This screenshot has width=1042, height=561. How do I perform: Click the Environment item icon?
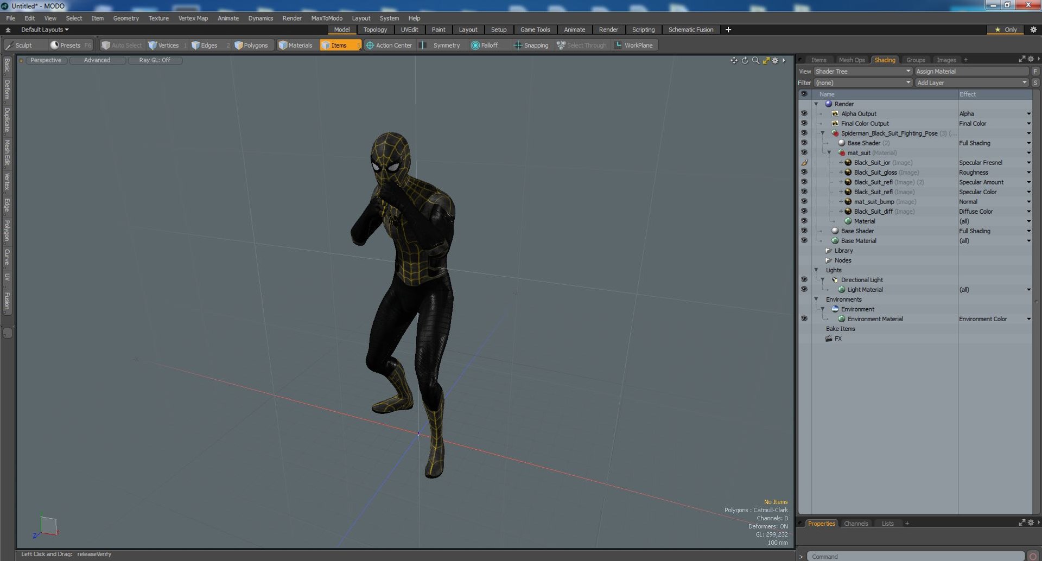click(835, 309)
